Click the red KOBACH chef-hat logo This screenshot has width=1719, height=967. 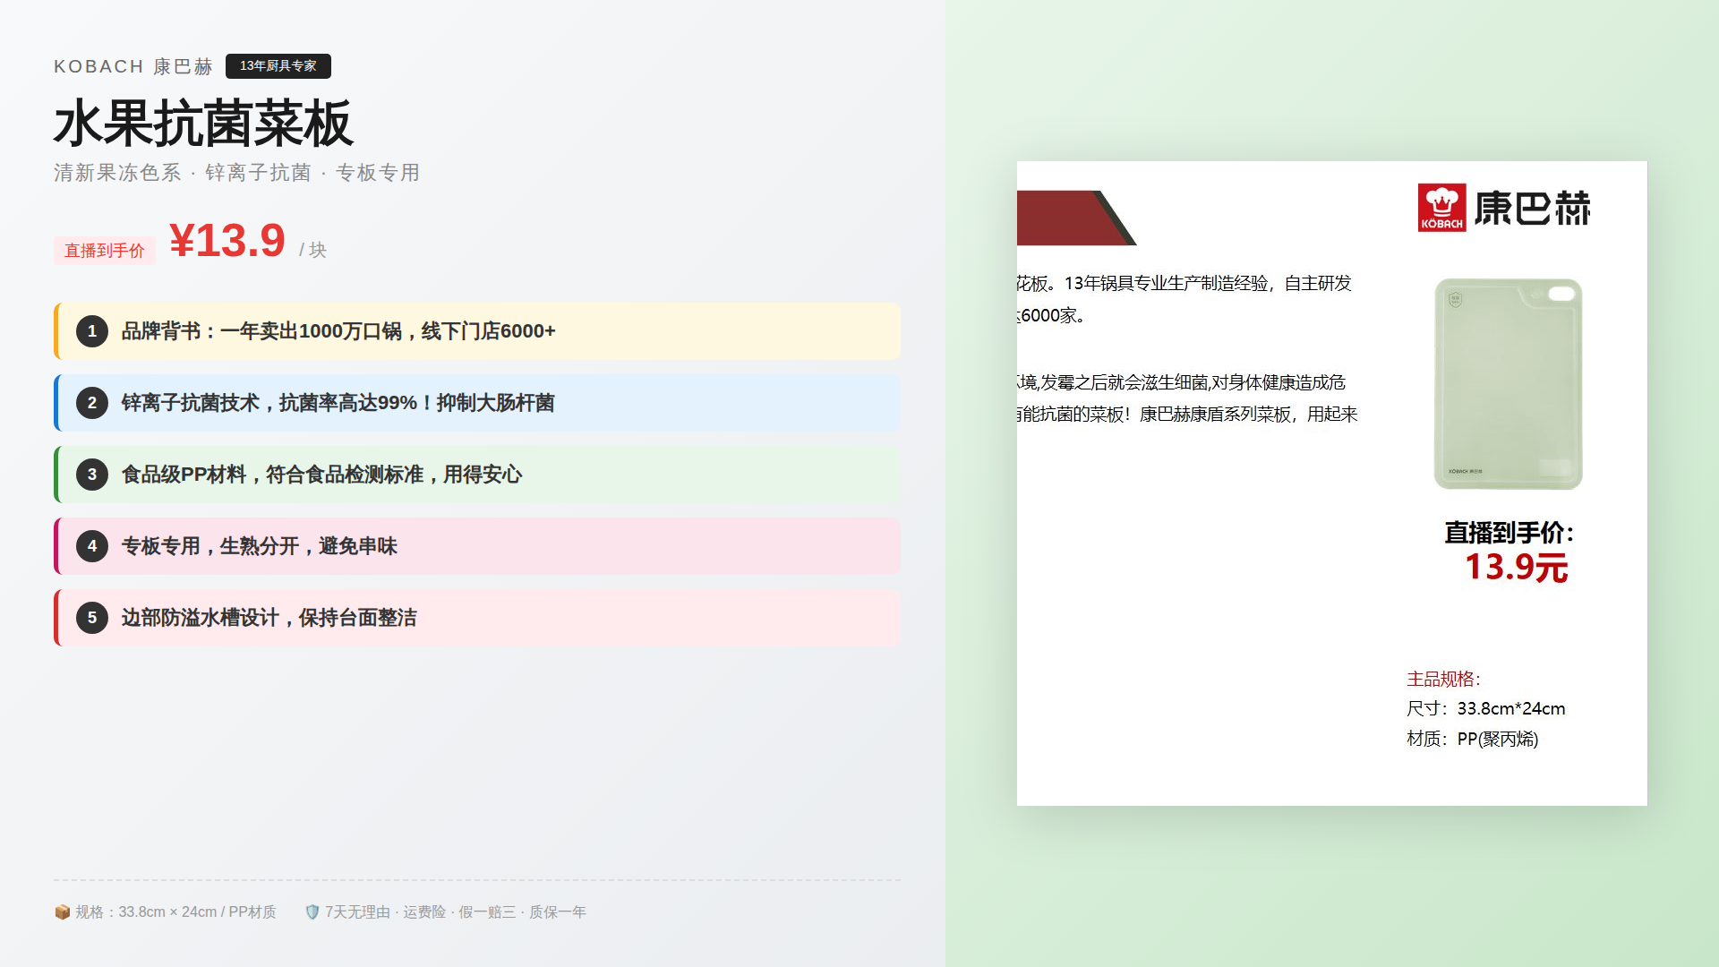[1441, 208]
